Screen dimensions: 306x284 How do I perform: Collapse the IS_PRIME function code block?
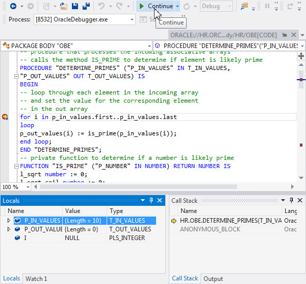[17, 166]
